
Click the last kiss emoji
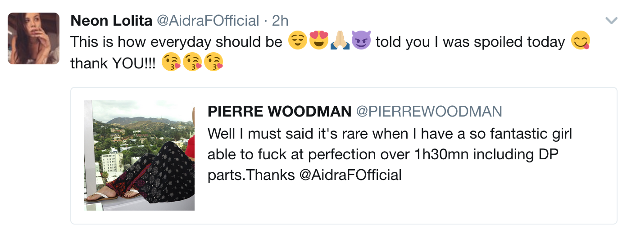click(x=213, y=63)
